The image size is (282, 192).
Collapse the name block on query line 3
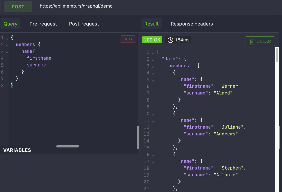(x=7, y=52)
